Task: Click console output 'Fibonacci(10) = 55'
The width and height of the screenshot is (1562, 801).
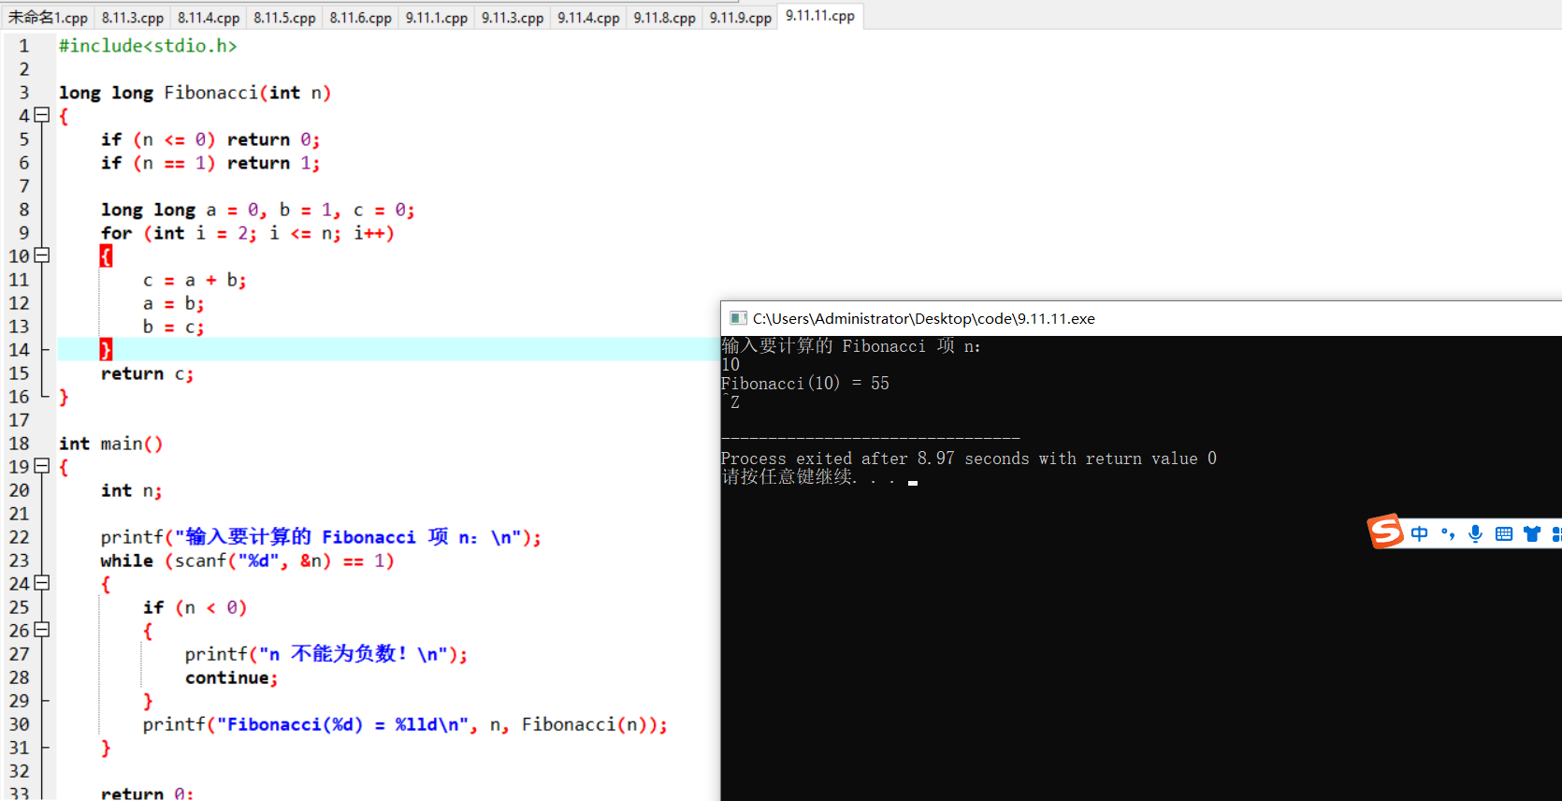Action: click(805, 384)
